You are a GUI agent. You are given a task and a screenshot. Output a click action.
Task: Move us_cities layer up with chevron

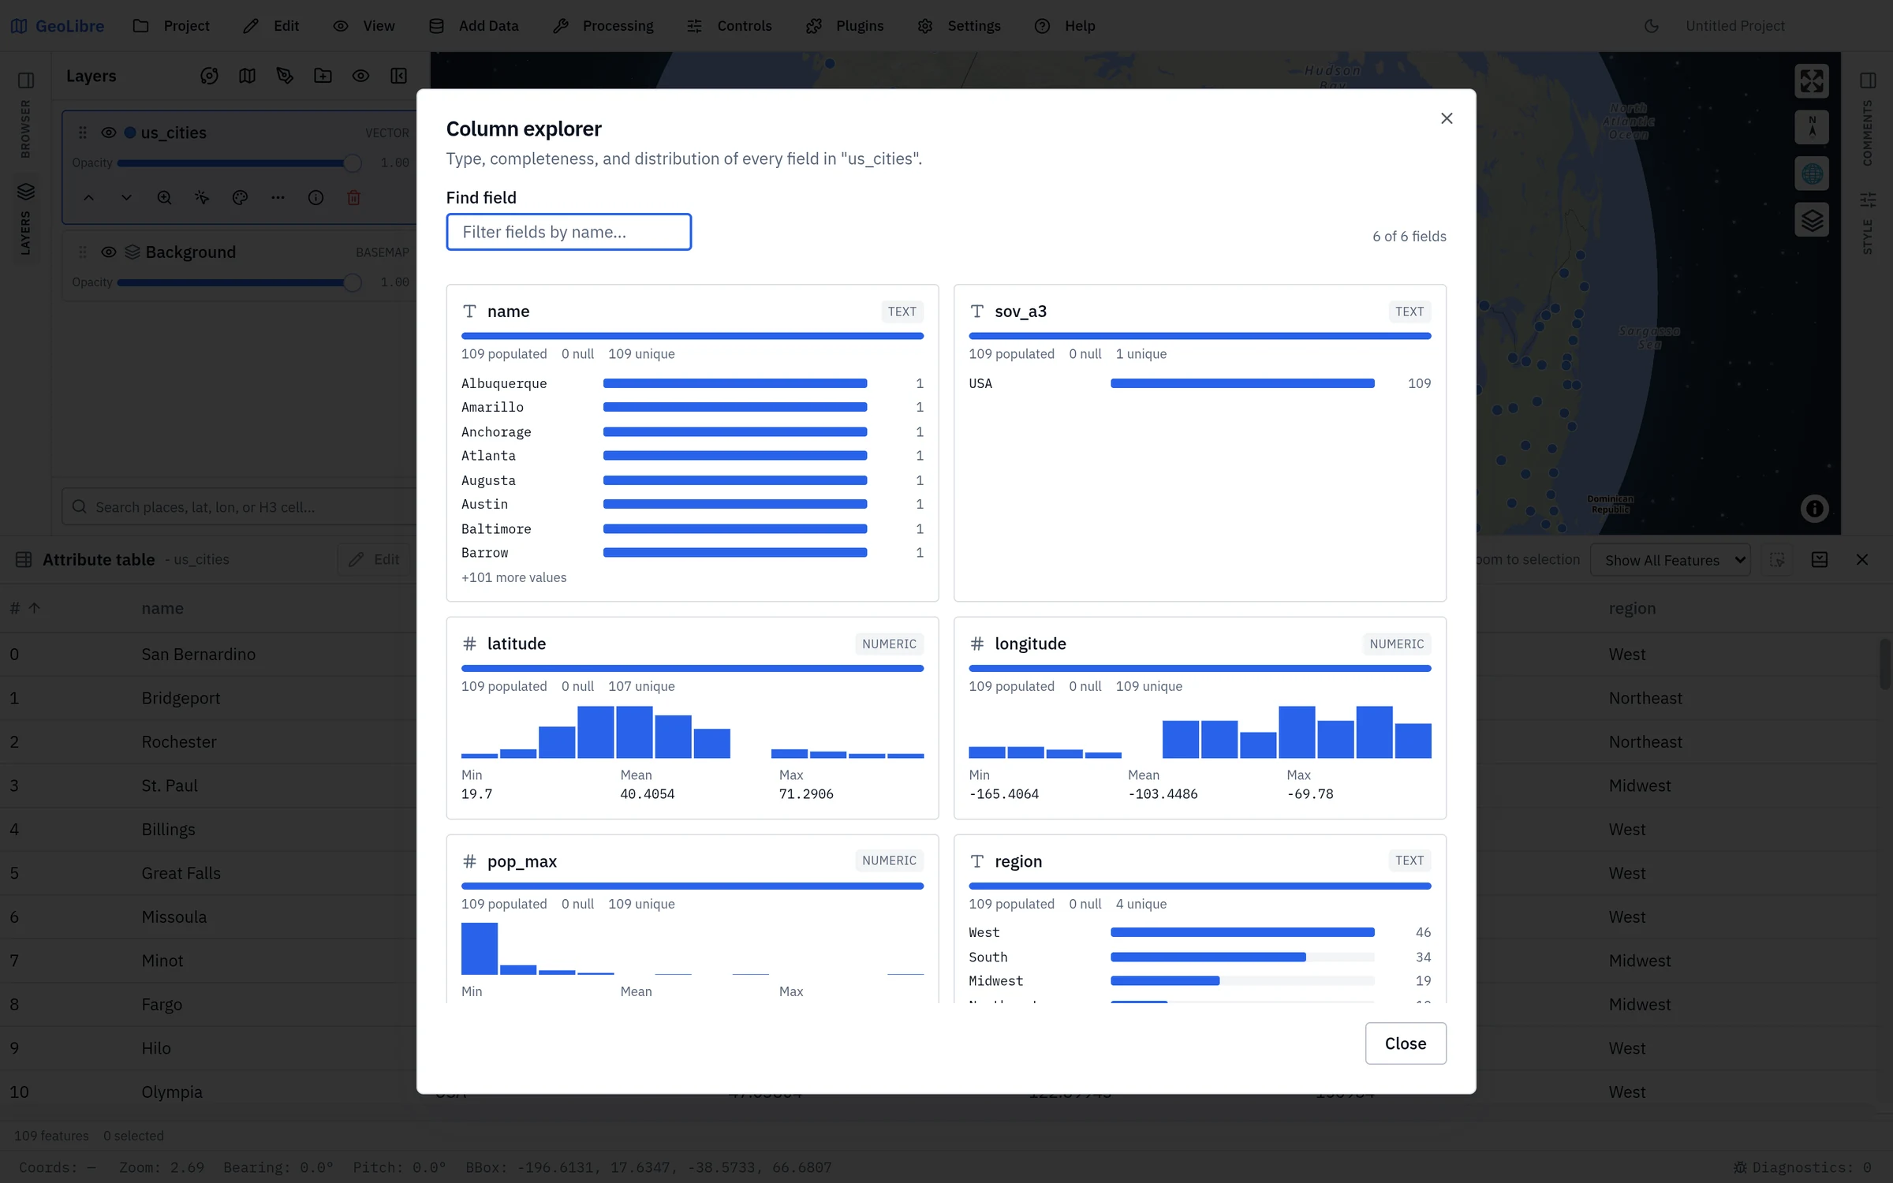[x=88, y=198]
